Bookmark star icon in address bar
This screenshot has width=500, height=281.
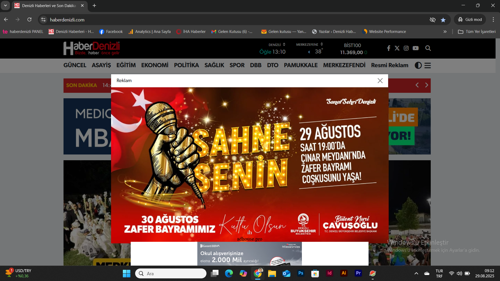click(x=443, y=20)
